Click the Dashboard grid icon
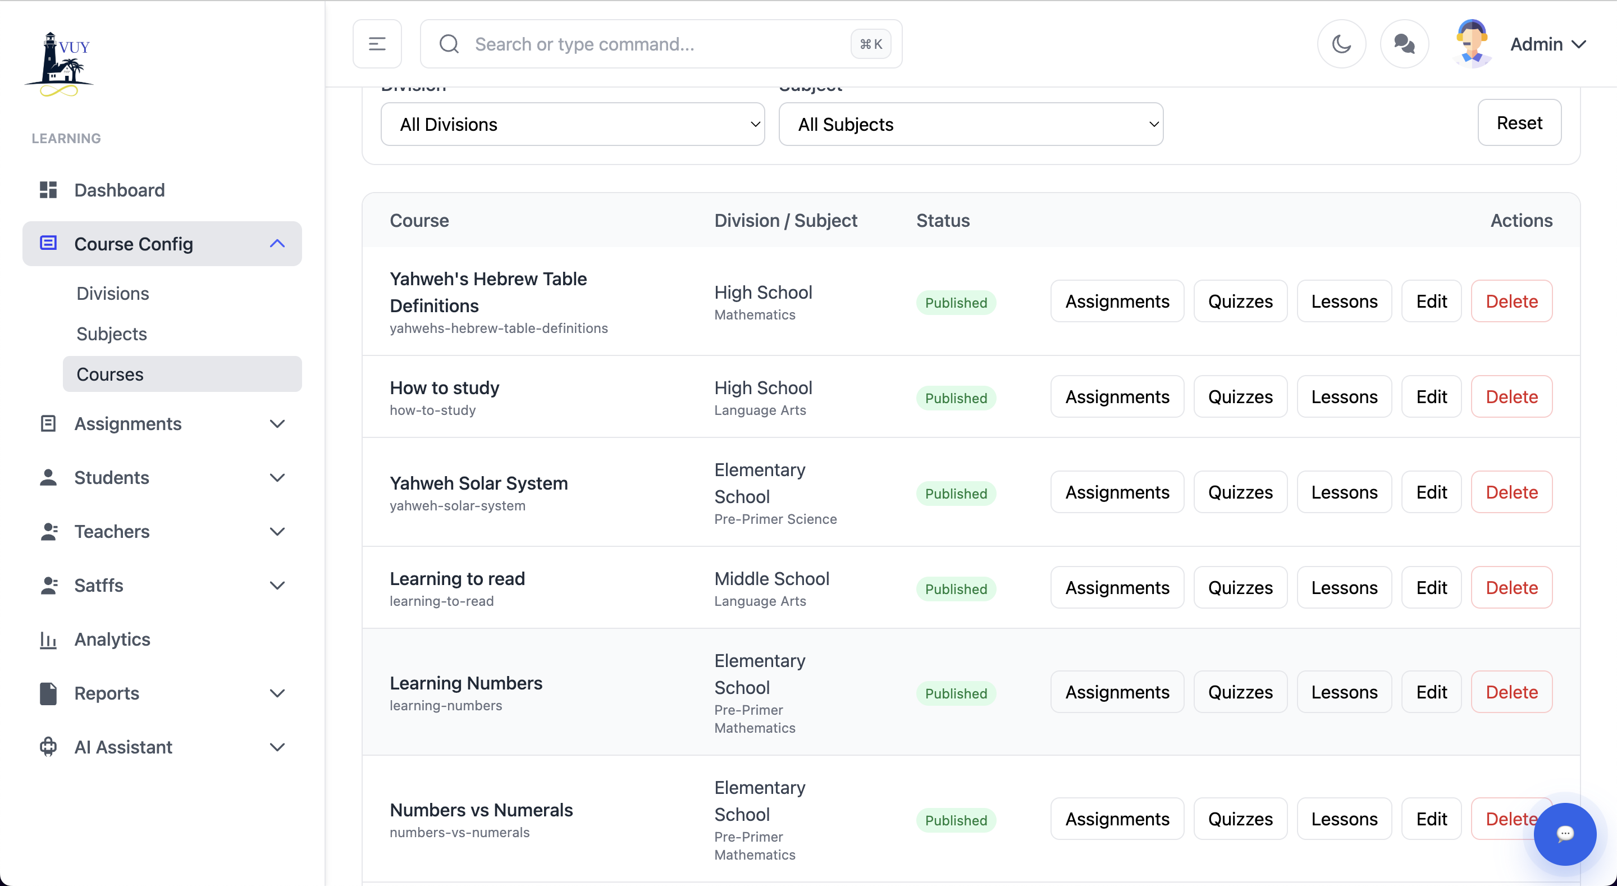Image resolution: width=1617 pixels, height=886 pixels. (48, 190)
